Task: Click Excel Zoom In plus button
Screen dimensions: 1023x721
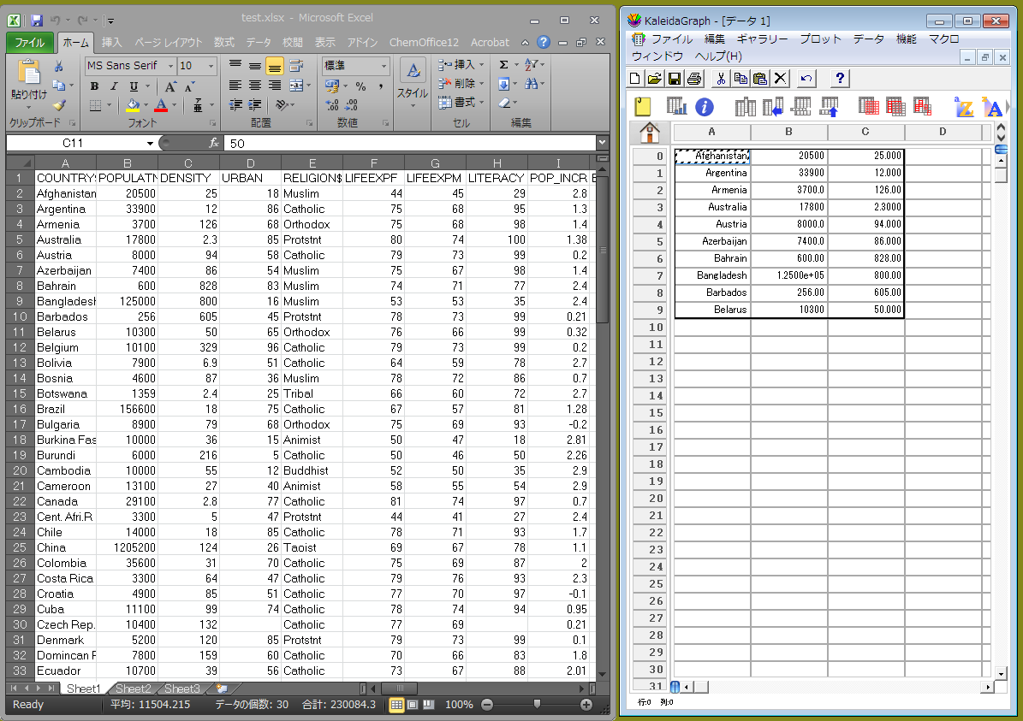Action: (586, 705)
